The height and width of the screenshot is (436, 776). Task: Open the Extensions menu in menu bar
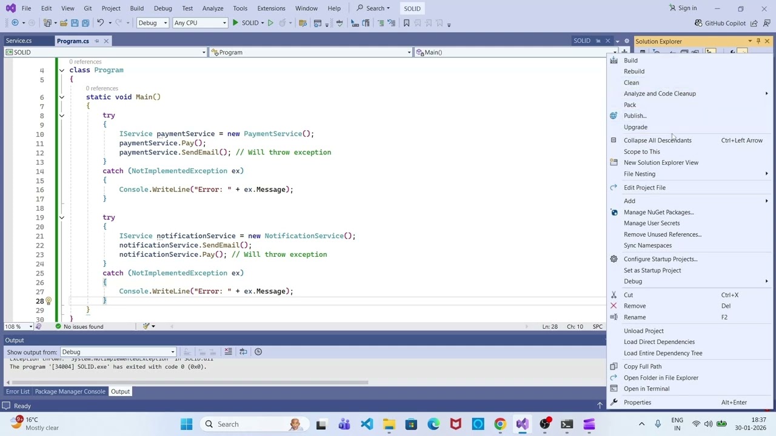click(271, 8)
